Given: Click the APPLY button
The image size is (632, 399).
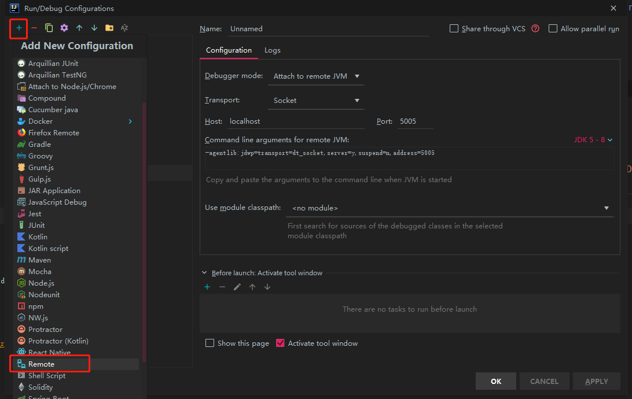Looking at the screenshot, I should [x=597, y=381].
